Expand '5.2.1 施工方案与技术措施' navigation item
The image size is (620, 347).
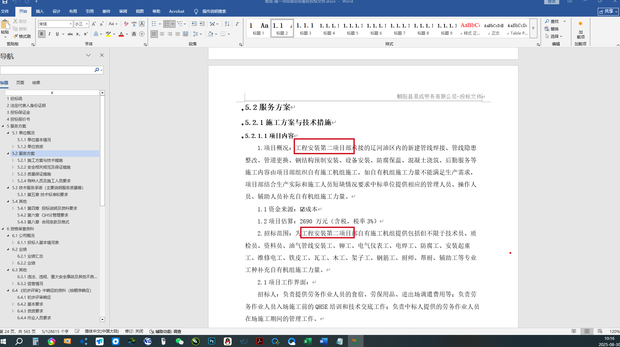[13, 160]
